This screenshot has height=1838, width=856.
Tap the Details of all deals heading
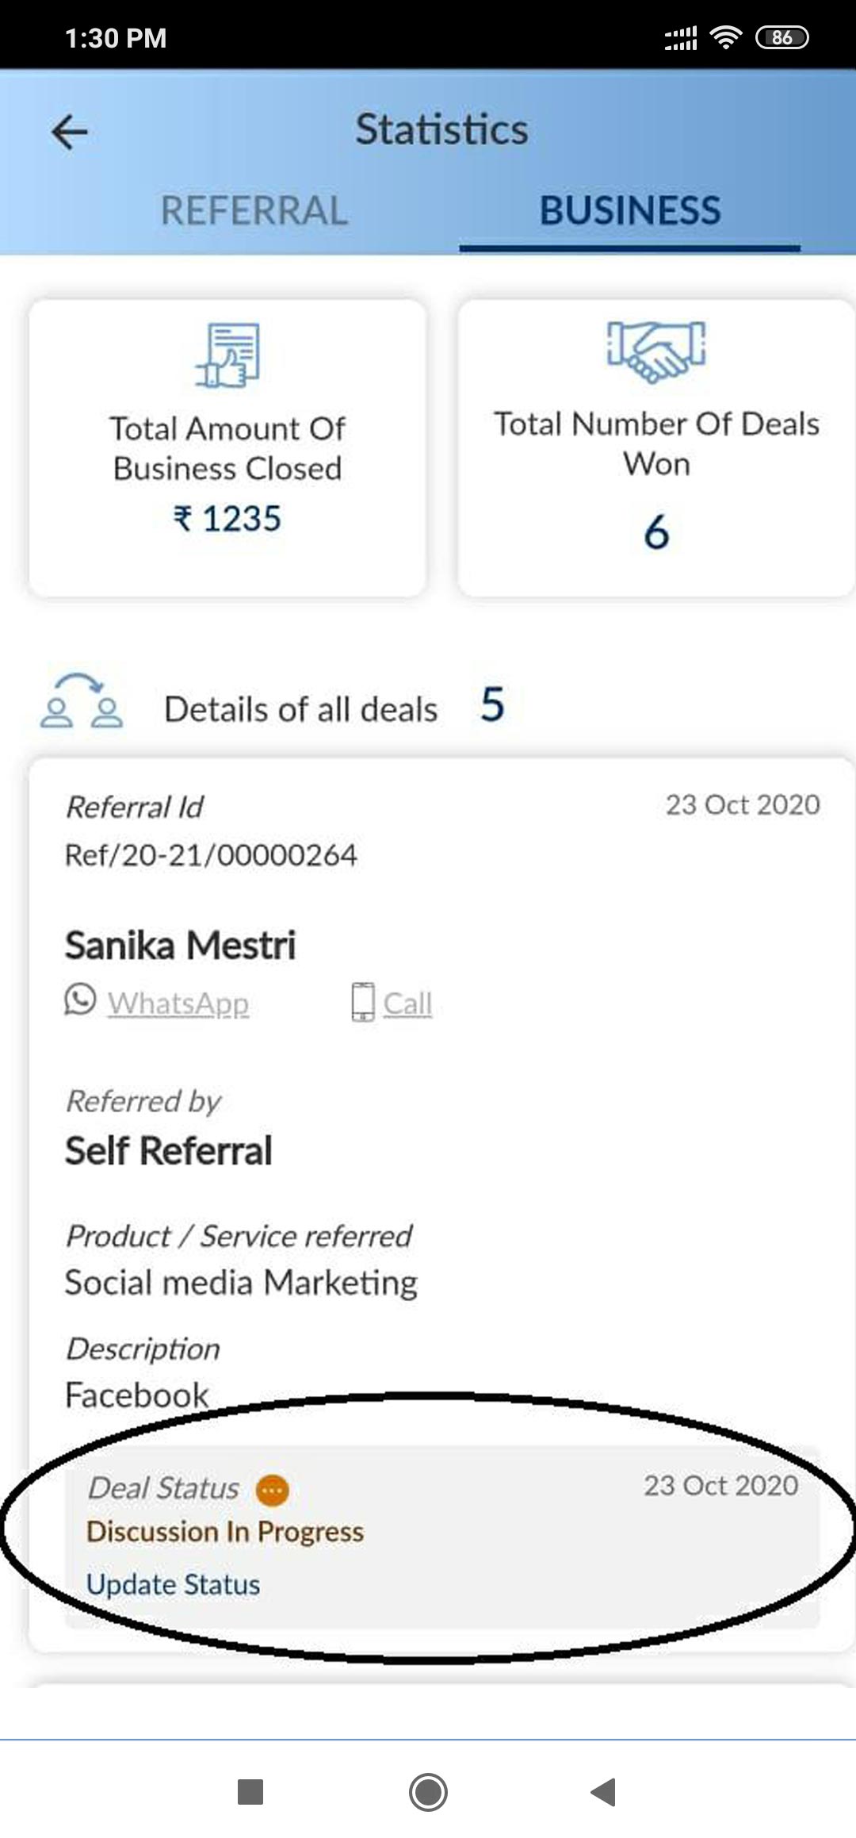pos(300,709)
